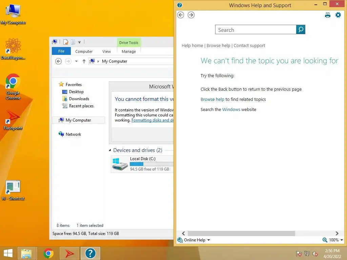Switch to the View ribbon tab
This screenshot has width=347, height=260.
(x=106, y=51)
